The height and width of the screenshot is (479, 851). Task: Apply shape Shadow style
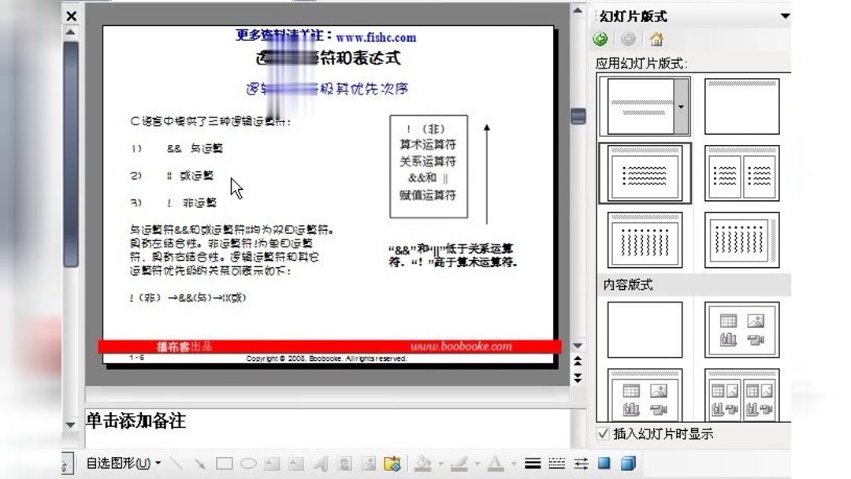(603, 463)
